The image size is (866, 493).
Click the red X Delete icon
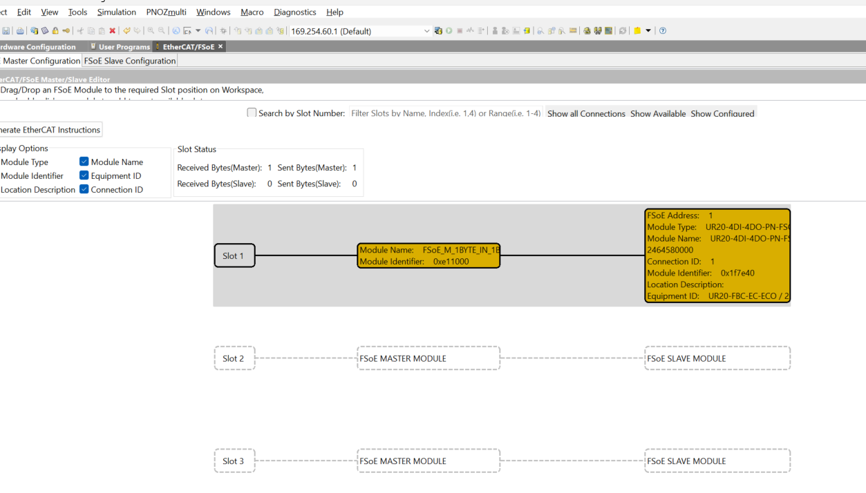pyautogui.click(x=112, y=30)
